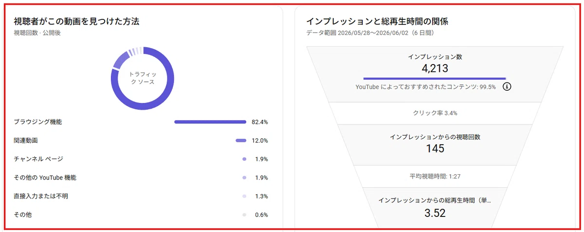Click the ブラウジング機能 82.4% bar
Screen dimensions: 584x232
click(x=210, y=122)
